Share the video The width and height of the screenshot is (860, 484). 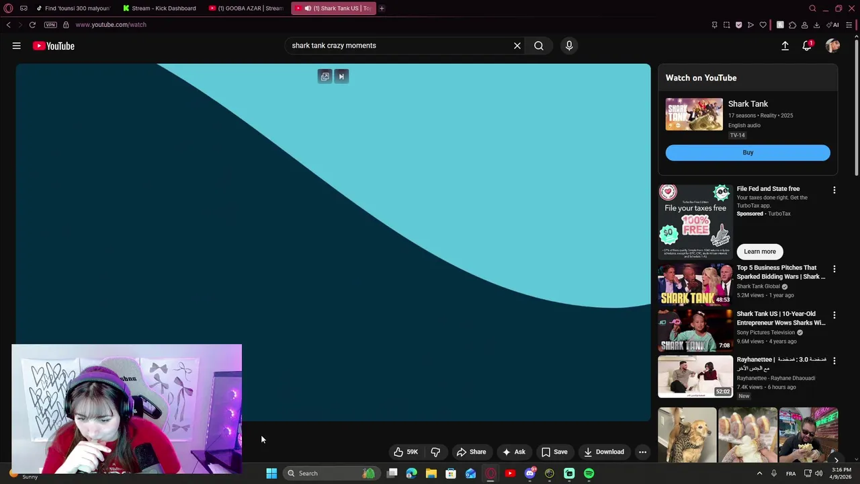point(471,452)
